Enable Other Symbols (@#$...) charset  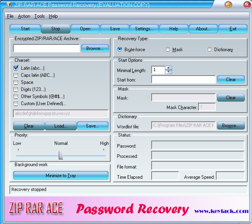click(x=16, y=96)
